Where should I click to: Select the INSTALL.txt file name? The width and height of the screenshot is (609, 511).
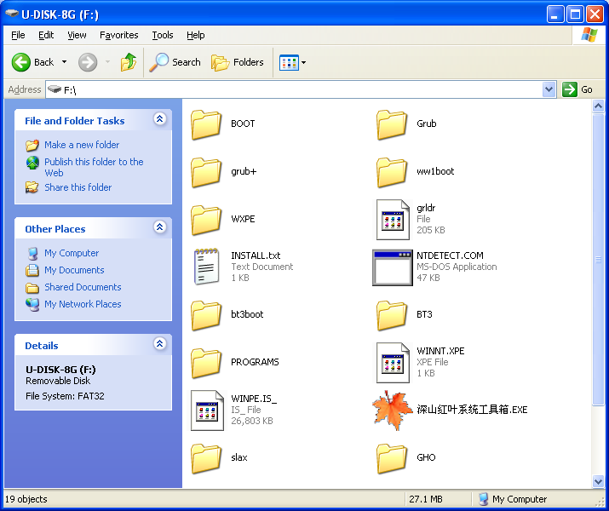256,255
